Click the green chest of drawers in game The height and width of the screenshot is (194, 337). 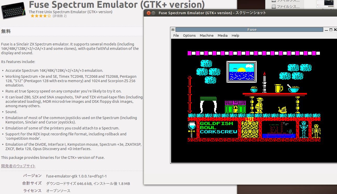(235, 107)
